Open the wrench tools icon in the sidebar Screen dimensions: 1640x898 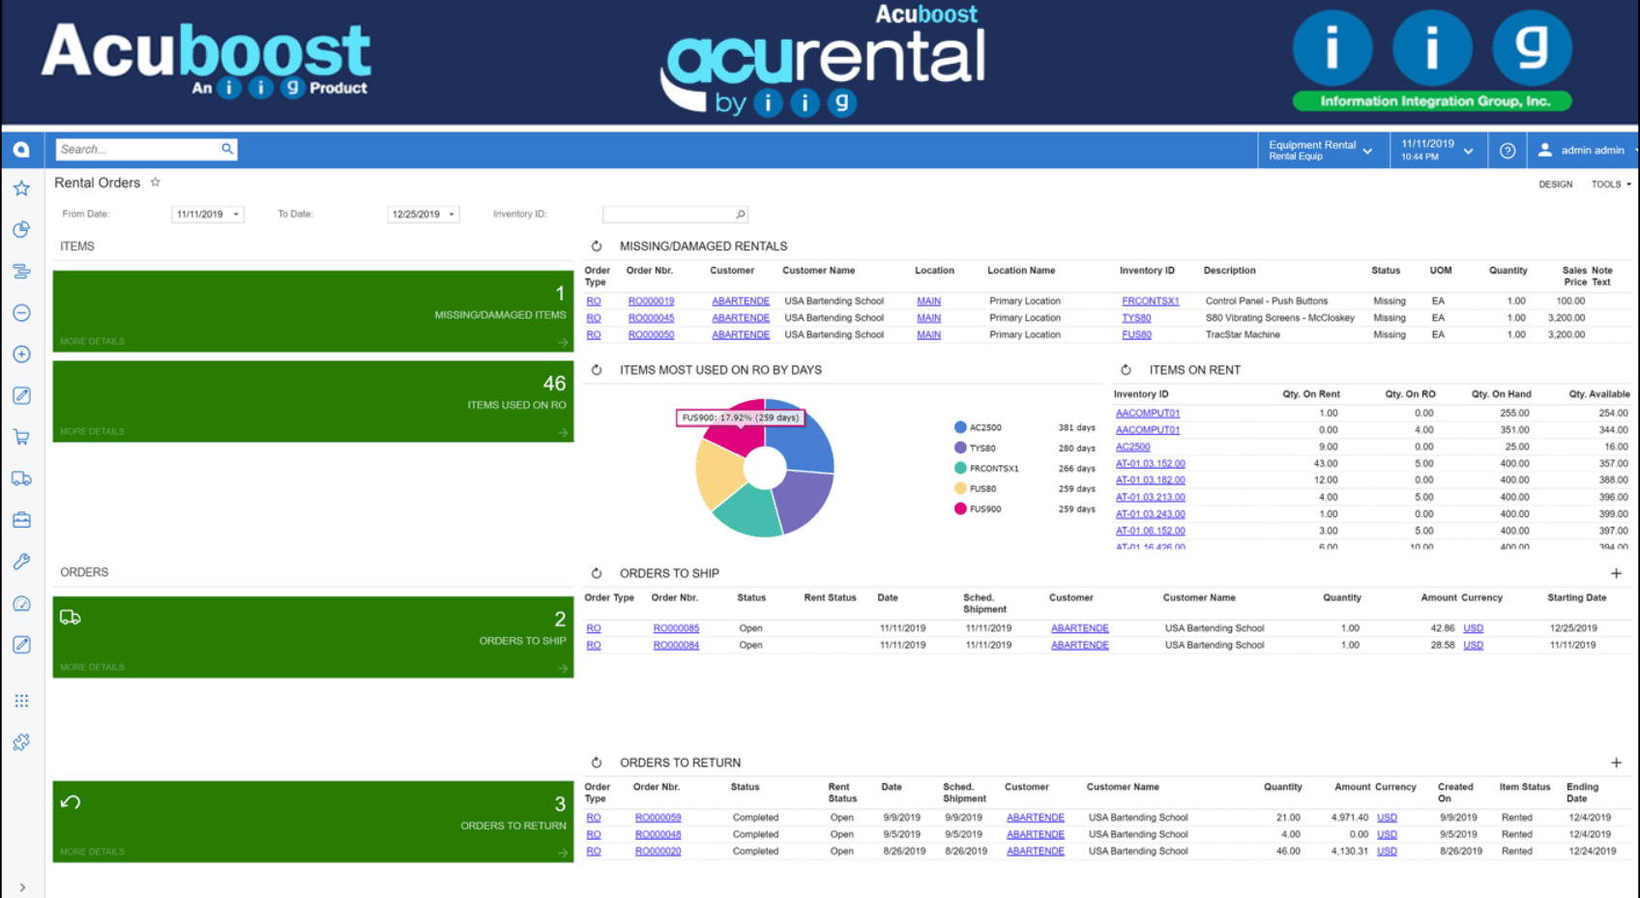click(x=21, y=561)
